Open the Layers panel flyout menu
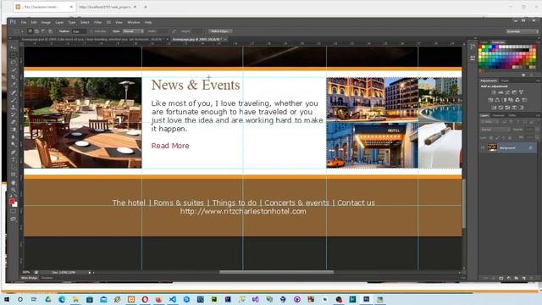The image size is (542, 305). coord(538,115)
